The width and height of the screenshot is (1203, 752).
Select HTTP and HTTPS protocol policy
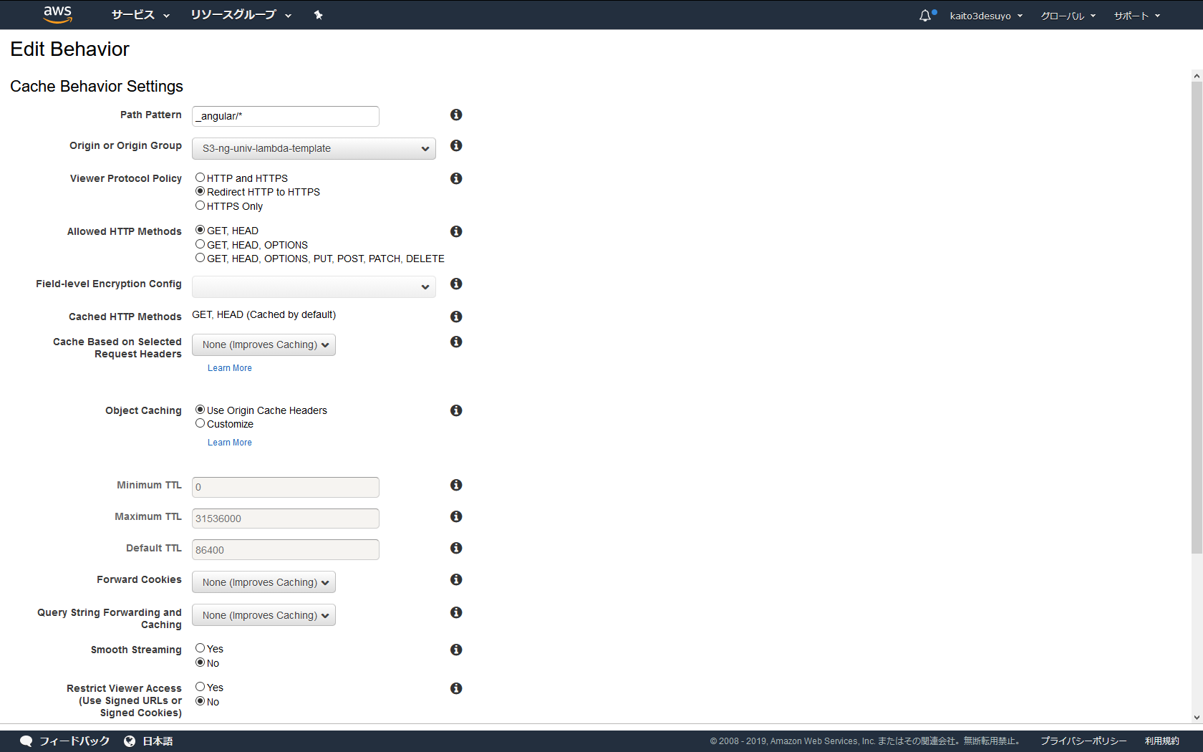tap(200, 178)
